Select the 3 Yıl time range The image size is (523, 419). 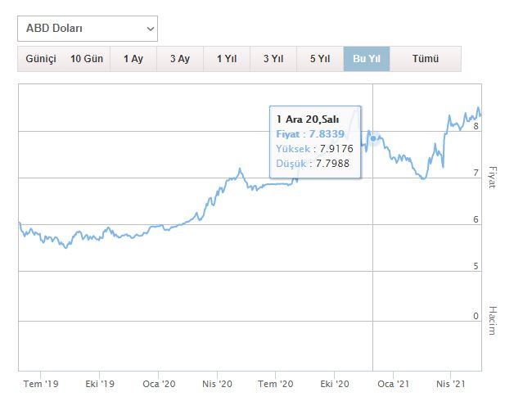pos(273,59)
